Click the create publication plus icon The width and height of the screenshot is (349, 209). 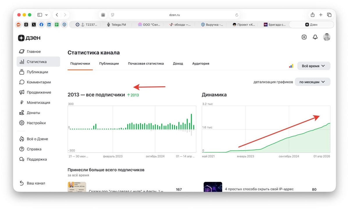pos(304,37)
